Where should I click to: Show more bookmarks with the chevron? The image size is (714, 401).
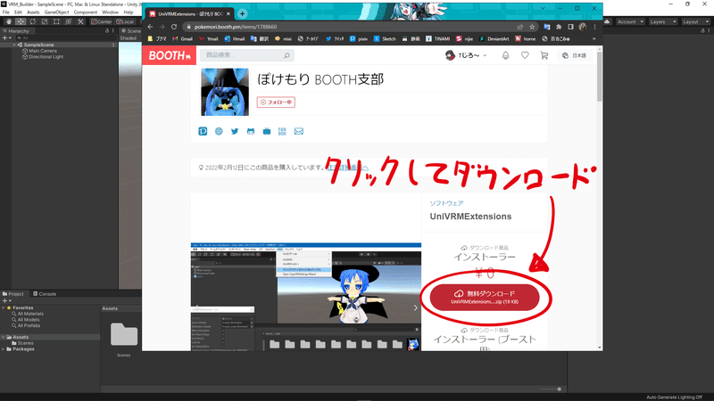[x=594, y=39]
